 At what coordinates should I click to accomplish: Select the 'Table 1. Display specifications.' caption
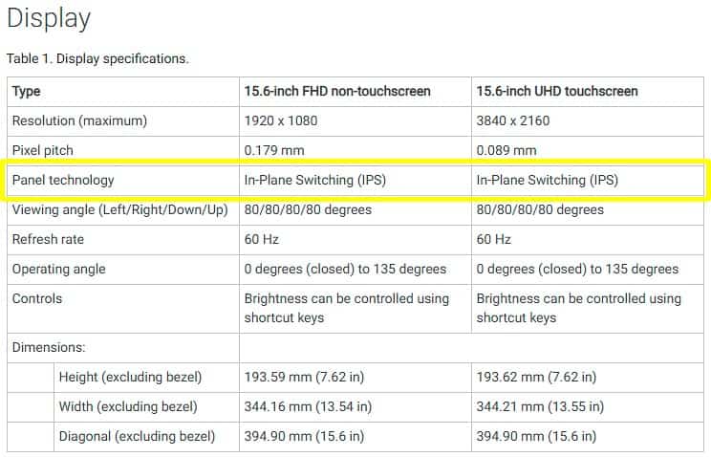[x=97, y=58]
